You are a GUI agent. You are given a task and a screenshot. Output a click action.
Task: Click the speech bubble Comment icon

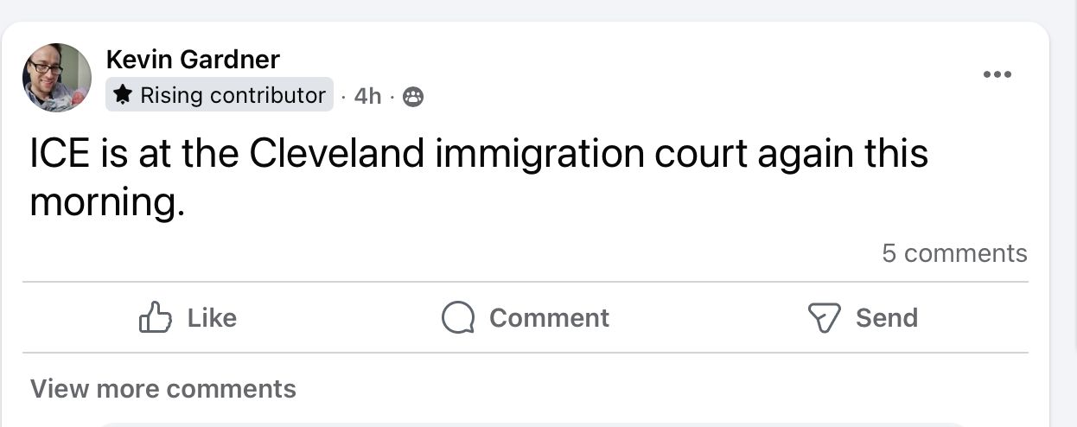pyautogui.click(x=458, y=317)
